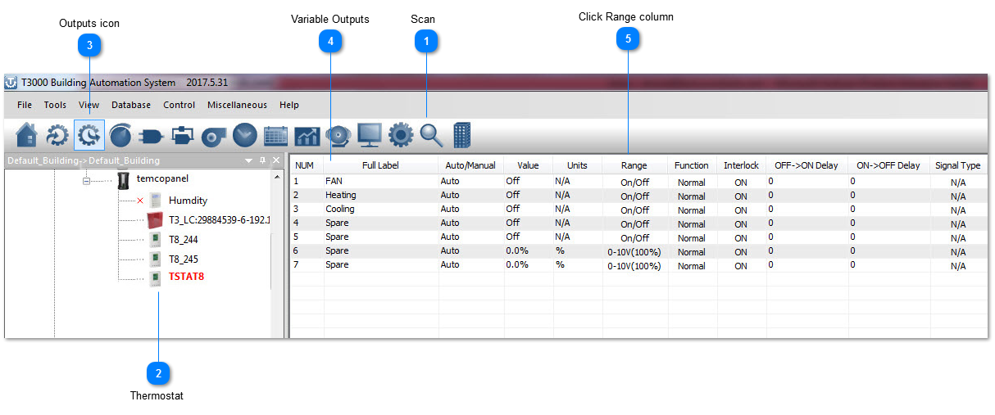Click the fan blower toolbar icon
Viewport: 995px width, 415px height.
click(214, 136)
